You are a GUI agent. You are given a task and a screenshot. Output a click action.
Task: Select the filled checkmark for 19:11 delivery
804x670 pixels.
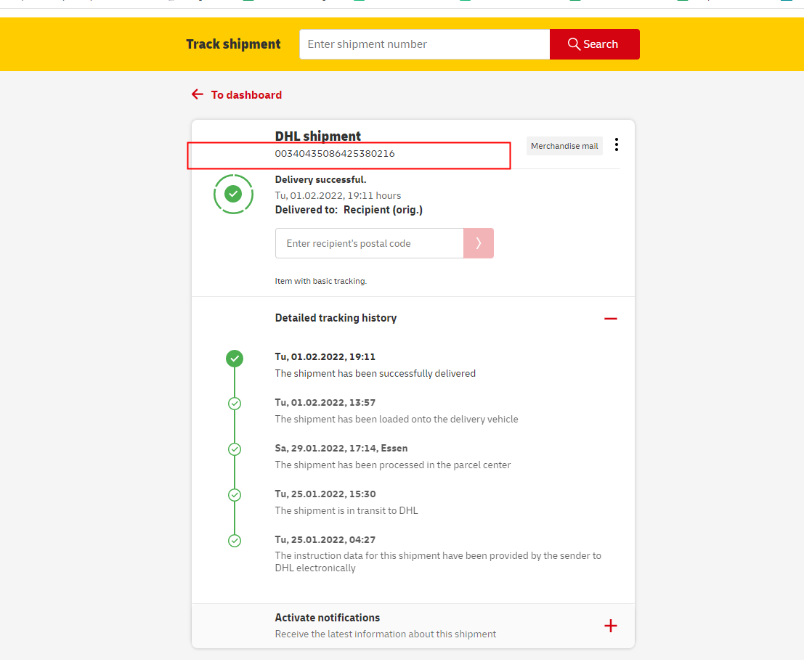(x=235, y=358)
